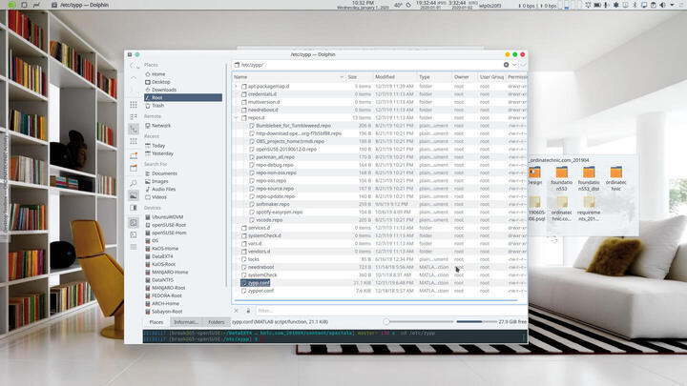Click the clock in the top panel
The height and width of the screenshot is (386, 687).
363,5
